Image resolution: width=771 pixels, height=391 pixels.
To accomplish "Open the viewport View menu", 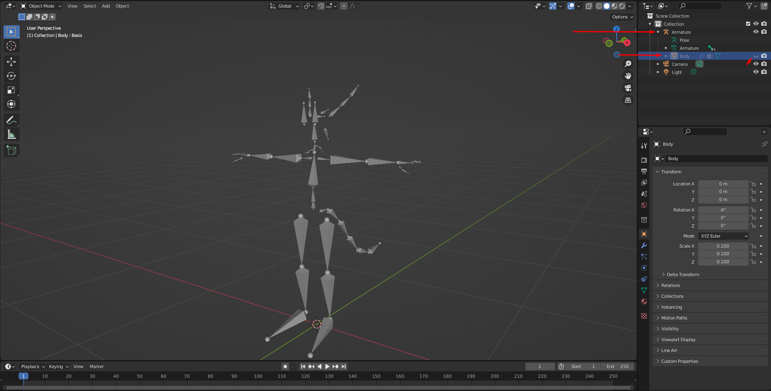I will tap(72, 6).
